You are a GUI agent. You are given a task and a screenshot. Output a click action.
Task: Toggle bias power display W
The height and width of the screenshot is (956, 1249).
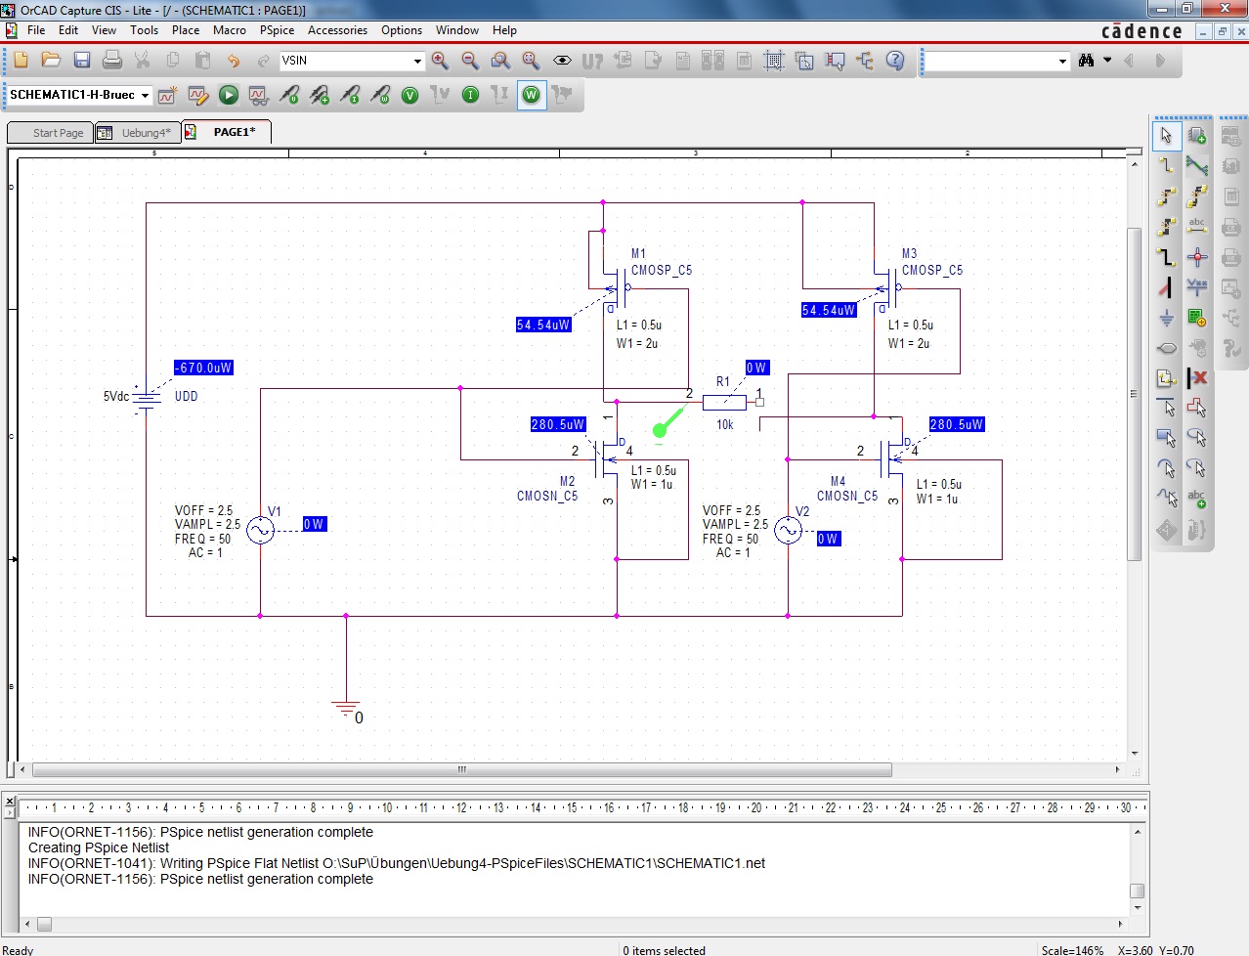pyautogui.click(x=531, y=95)
